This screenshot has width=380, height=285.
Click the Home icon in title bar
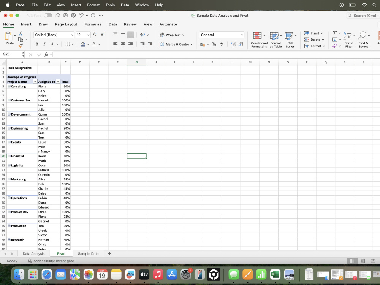click(58, 15)
